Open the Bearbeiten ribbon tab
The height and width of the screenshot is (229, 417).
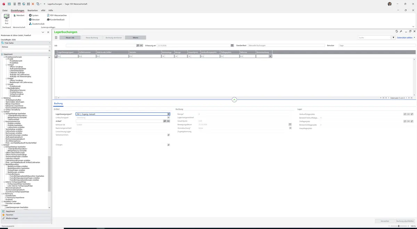point(32,10)
